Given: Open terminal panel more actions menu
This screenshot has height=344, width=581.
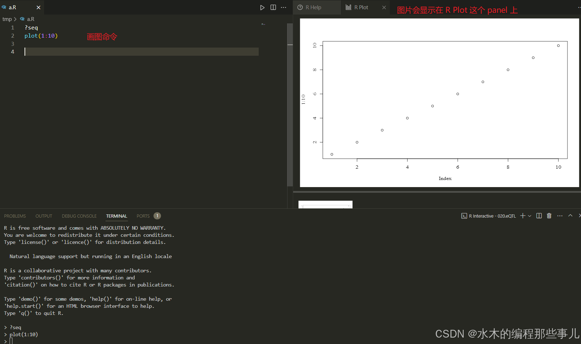Looking at the screenshot, I should [x=560, y=216].
